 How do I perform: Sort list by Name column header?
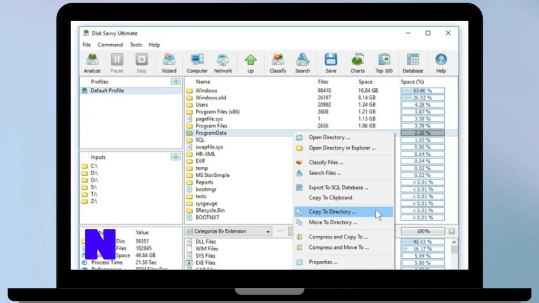(x=203, y=82)
